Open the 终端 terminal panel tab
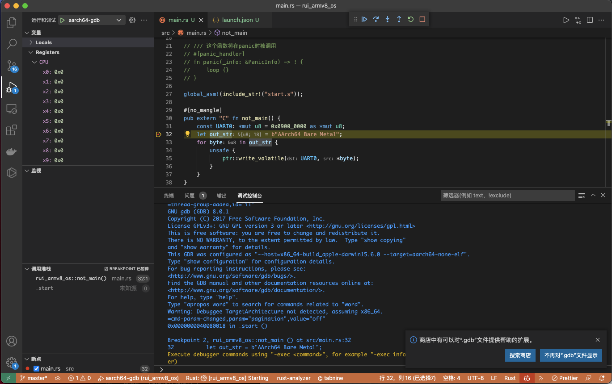The height and width of the screenshot is (384, 612). point(169,196)
